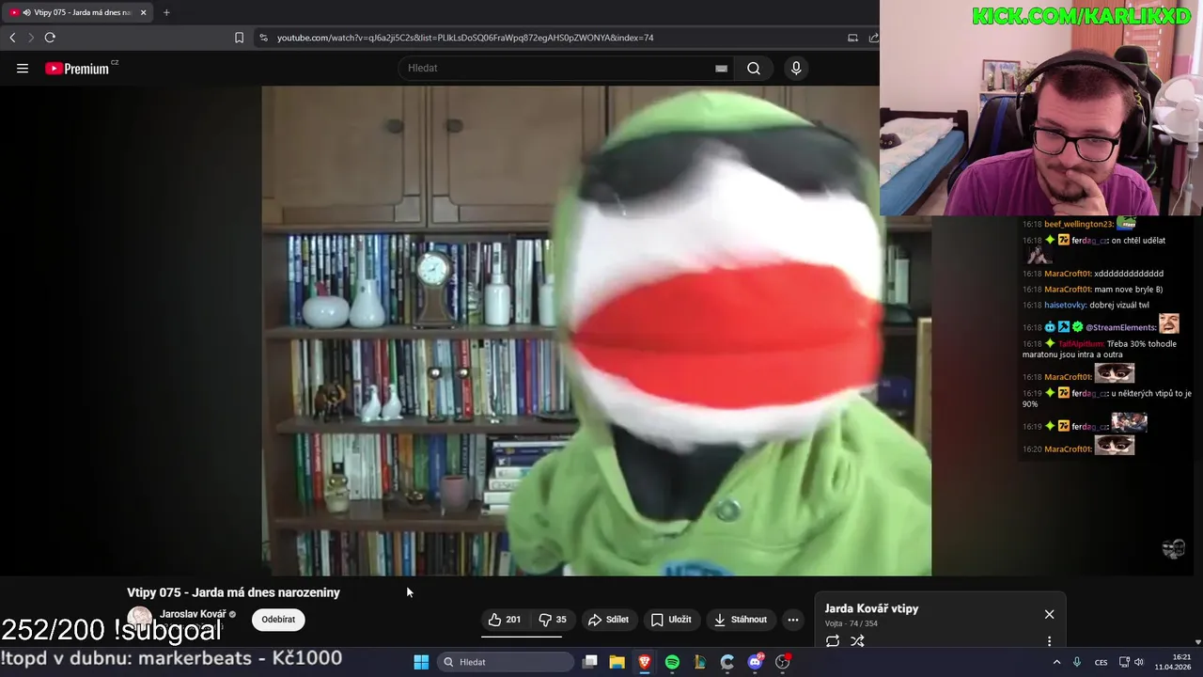Screen dimensions: 1203x677
Task: Open more actions ellipsis under video
Action: (793, 620)
